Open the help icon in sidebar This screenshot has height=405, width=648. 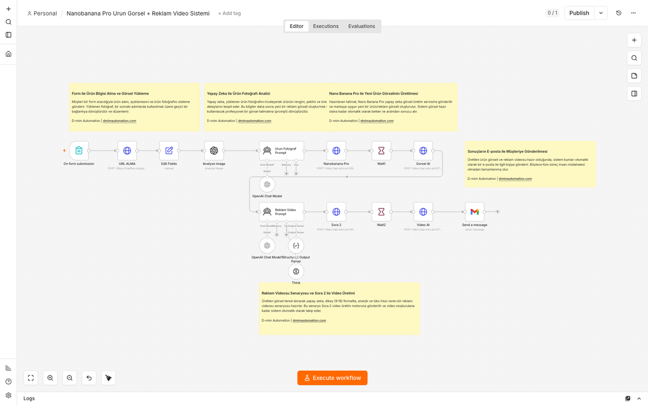pos(8,382)
